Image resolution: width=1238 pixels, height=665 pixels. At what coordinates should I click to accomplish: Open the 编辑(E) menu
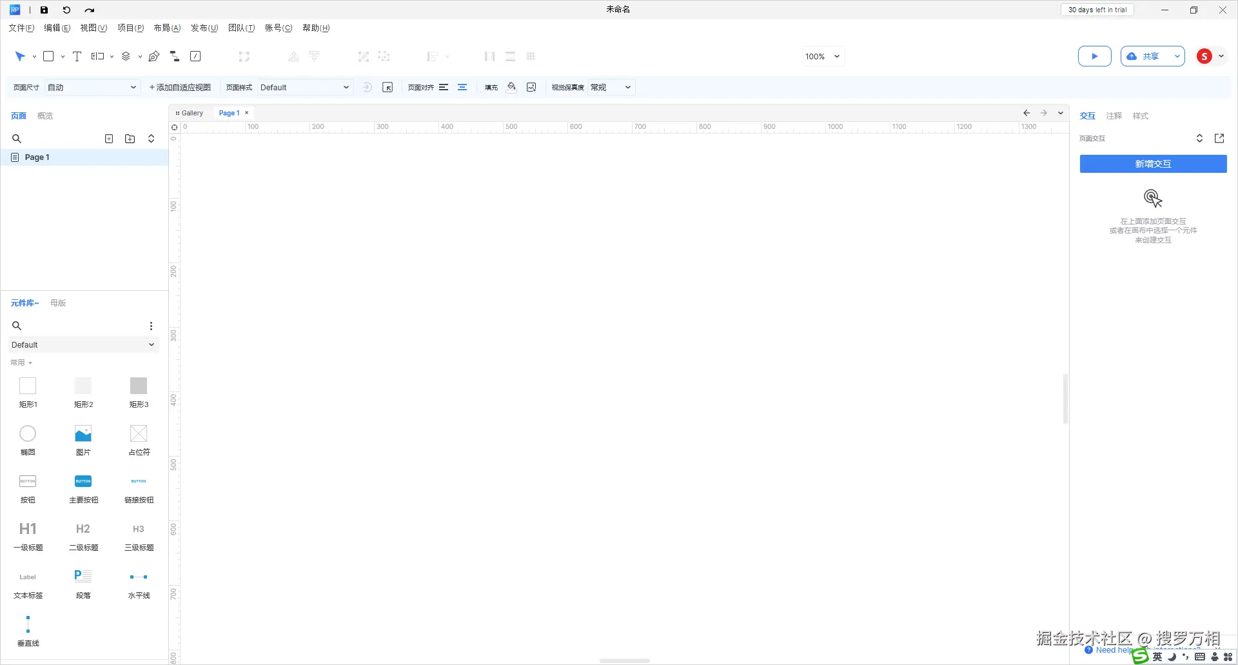coord(57,28)
